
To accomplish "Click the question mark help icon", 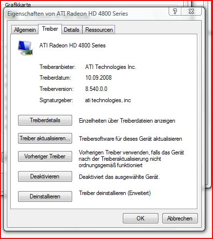I will (175, 11).
